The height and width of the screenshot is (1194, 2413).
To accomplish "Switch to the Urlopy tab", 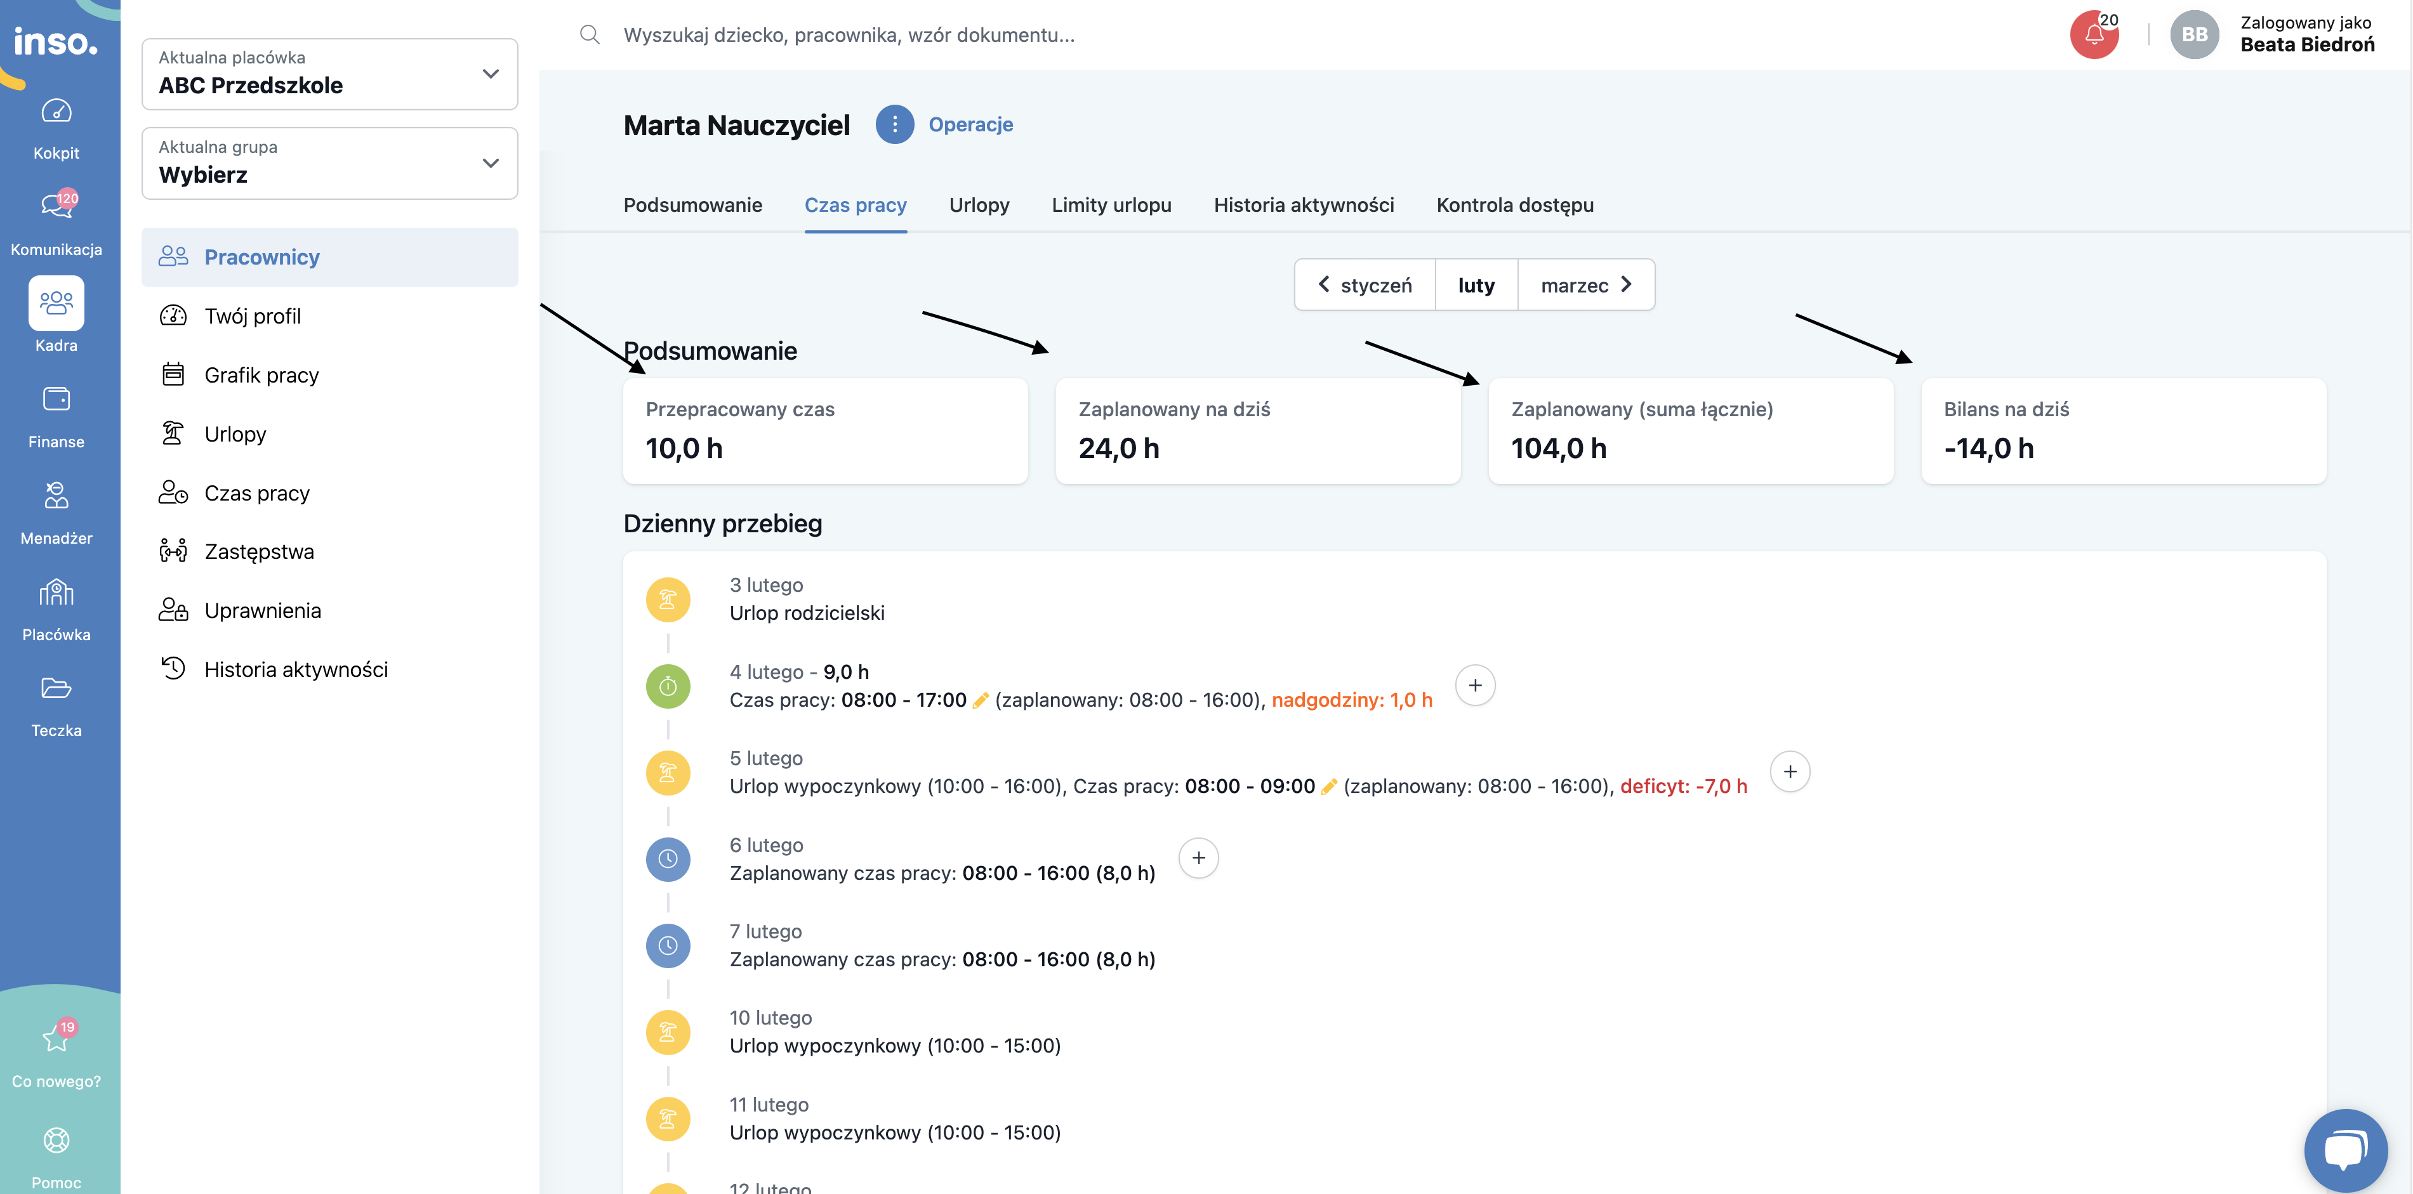I will pyautogui.click(x=979, y=205).
